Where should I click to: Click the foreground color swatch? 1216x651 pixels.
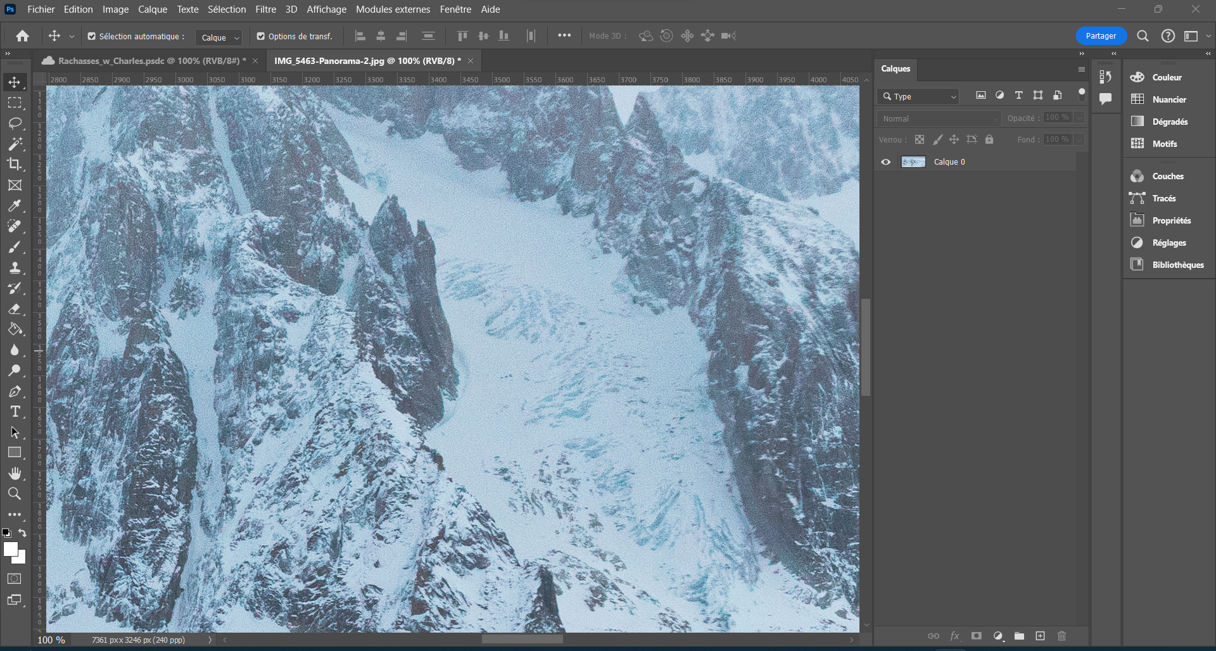point(12,550)
